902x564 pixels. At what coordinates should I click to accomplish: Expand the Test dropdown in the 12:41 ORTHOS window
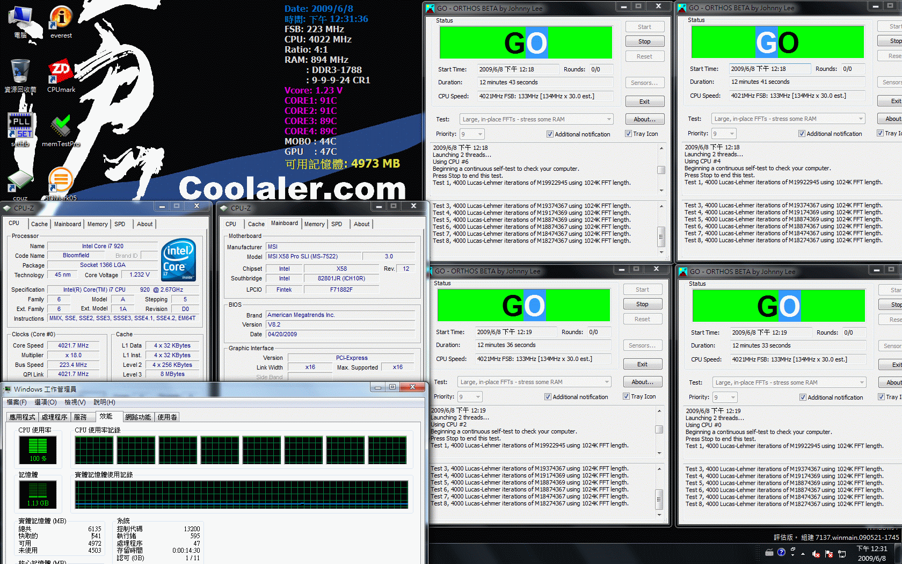[861, 119]
